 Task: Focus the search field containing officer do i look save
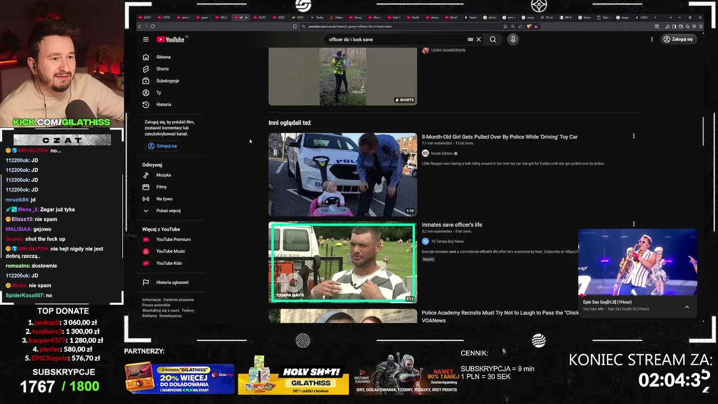point(397,39)
